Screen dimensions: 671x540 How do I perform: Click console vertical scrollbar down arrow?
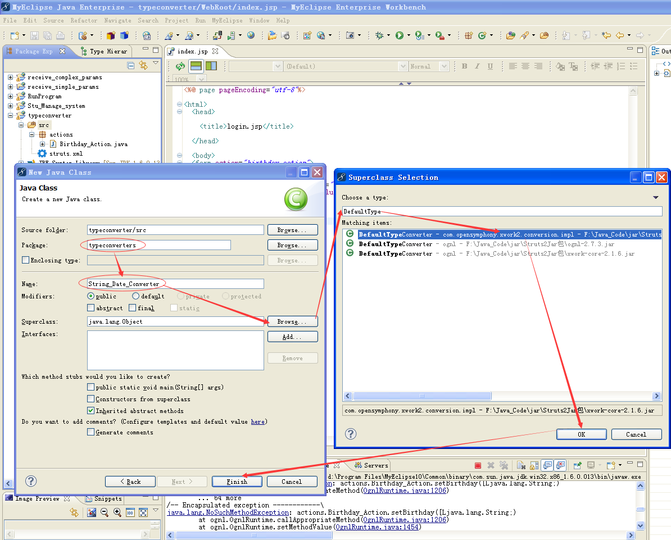[x=640, y=525]
